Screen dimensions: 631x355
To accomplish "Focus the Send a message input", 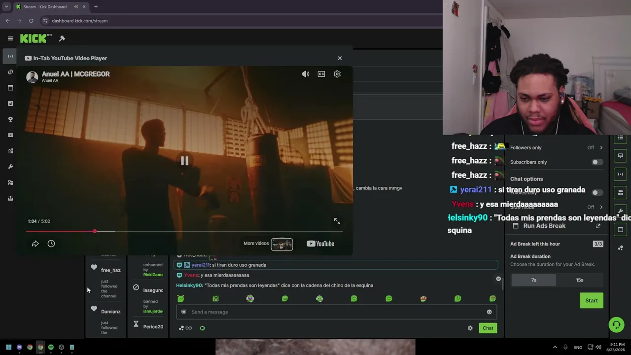I will tap(336, 312).
